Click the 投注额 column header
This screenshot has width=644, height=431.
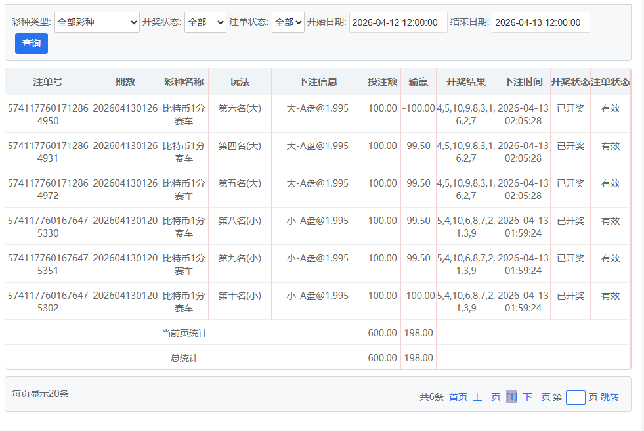click(382, 82)
